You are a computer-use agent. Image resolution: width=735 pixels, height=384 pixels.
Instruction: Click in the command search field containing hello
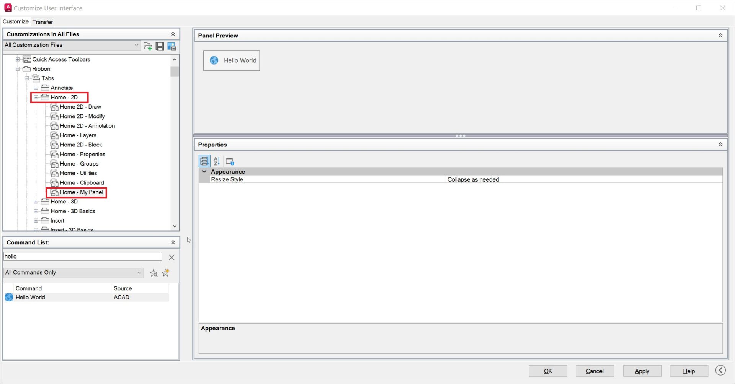pos(83,257)
